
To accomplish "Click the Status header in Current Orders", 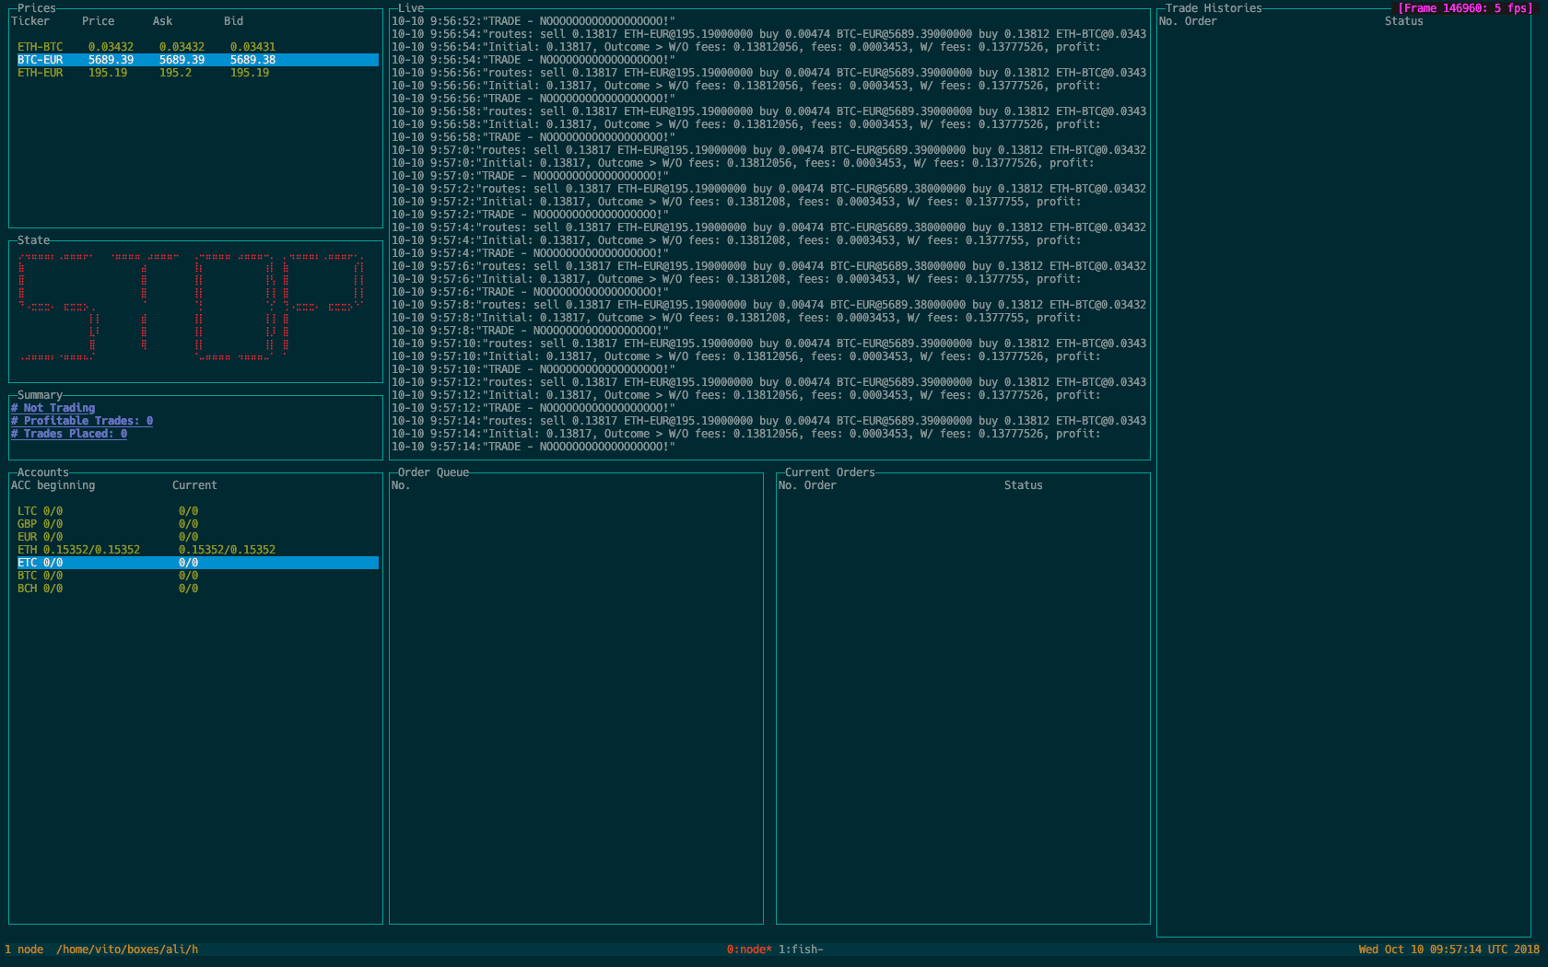I will [x=1024, y=485].
